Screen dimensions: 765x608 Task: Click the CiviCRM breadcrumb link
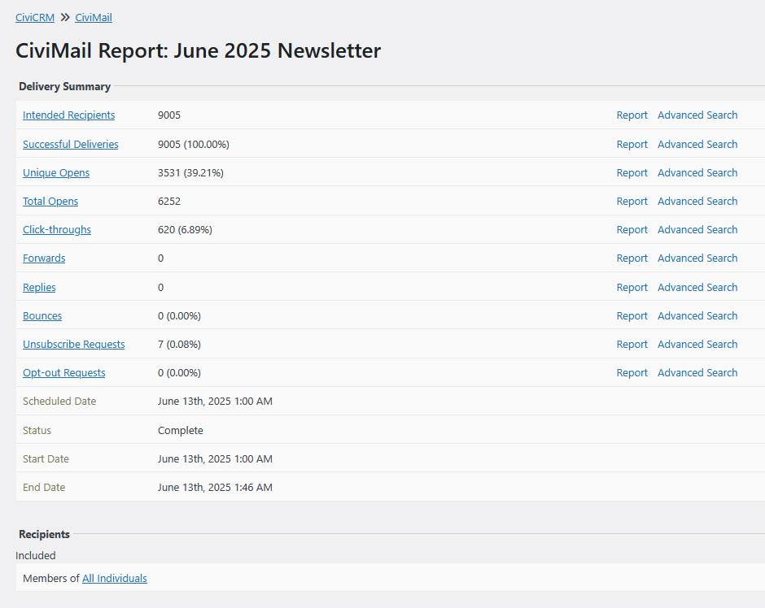click(35, 17)
